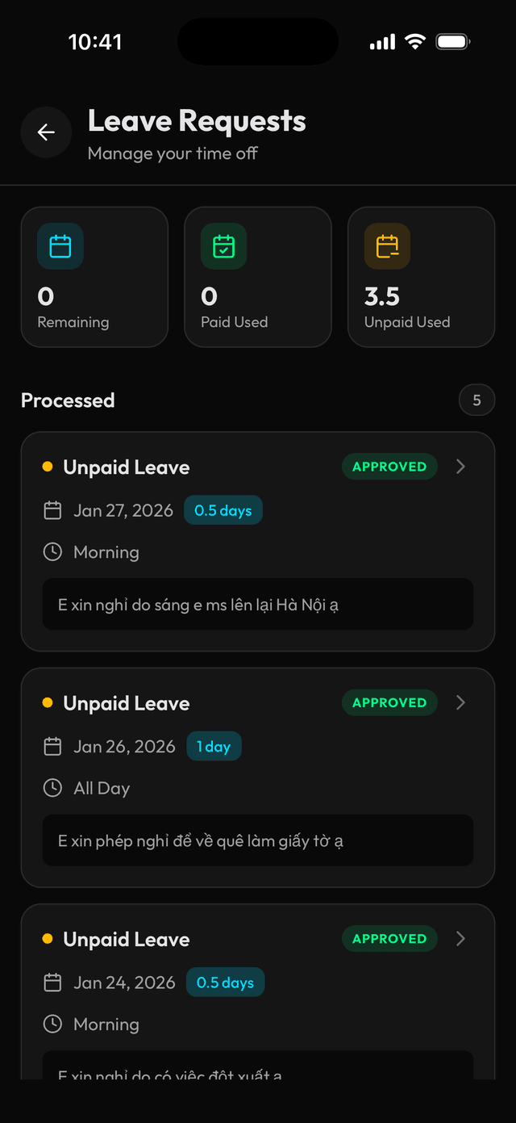The image size is (516, 1123).
Task: Select the Processed section header
Action: (x=68, y=400)
